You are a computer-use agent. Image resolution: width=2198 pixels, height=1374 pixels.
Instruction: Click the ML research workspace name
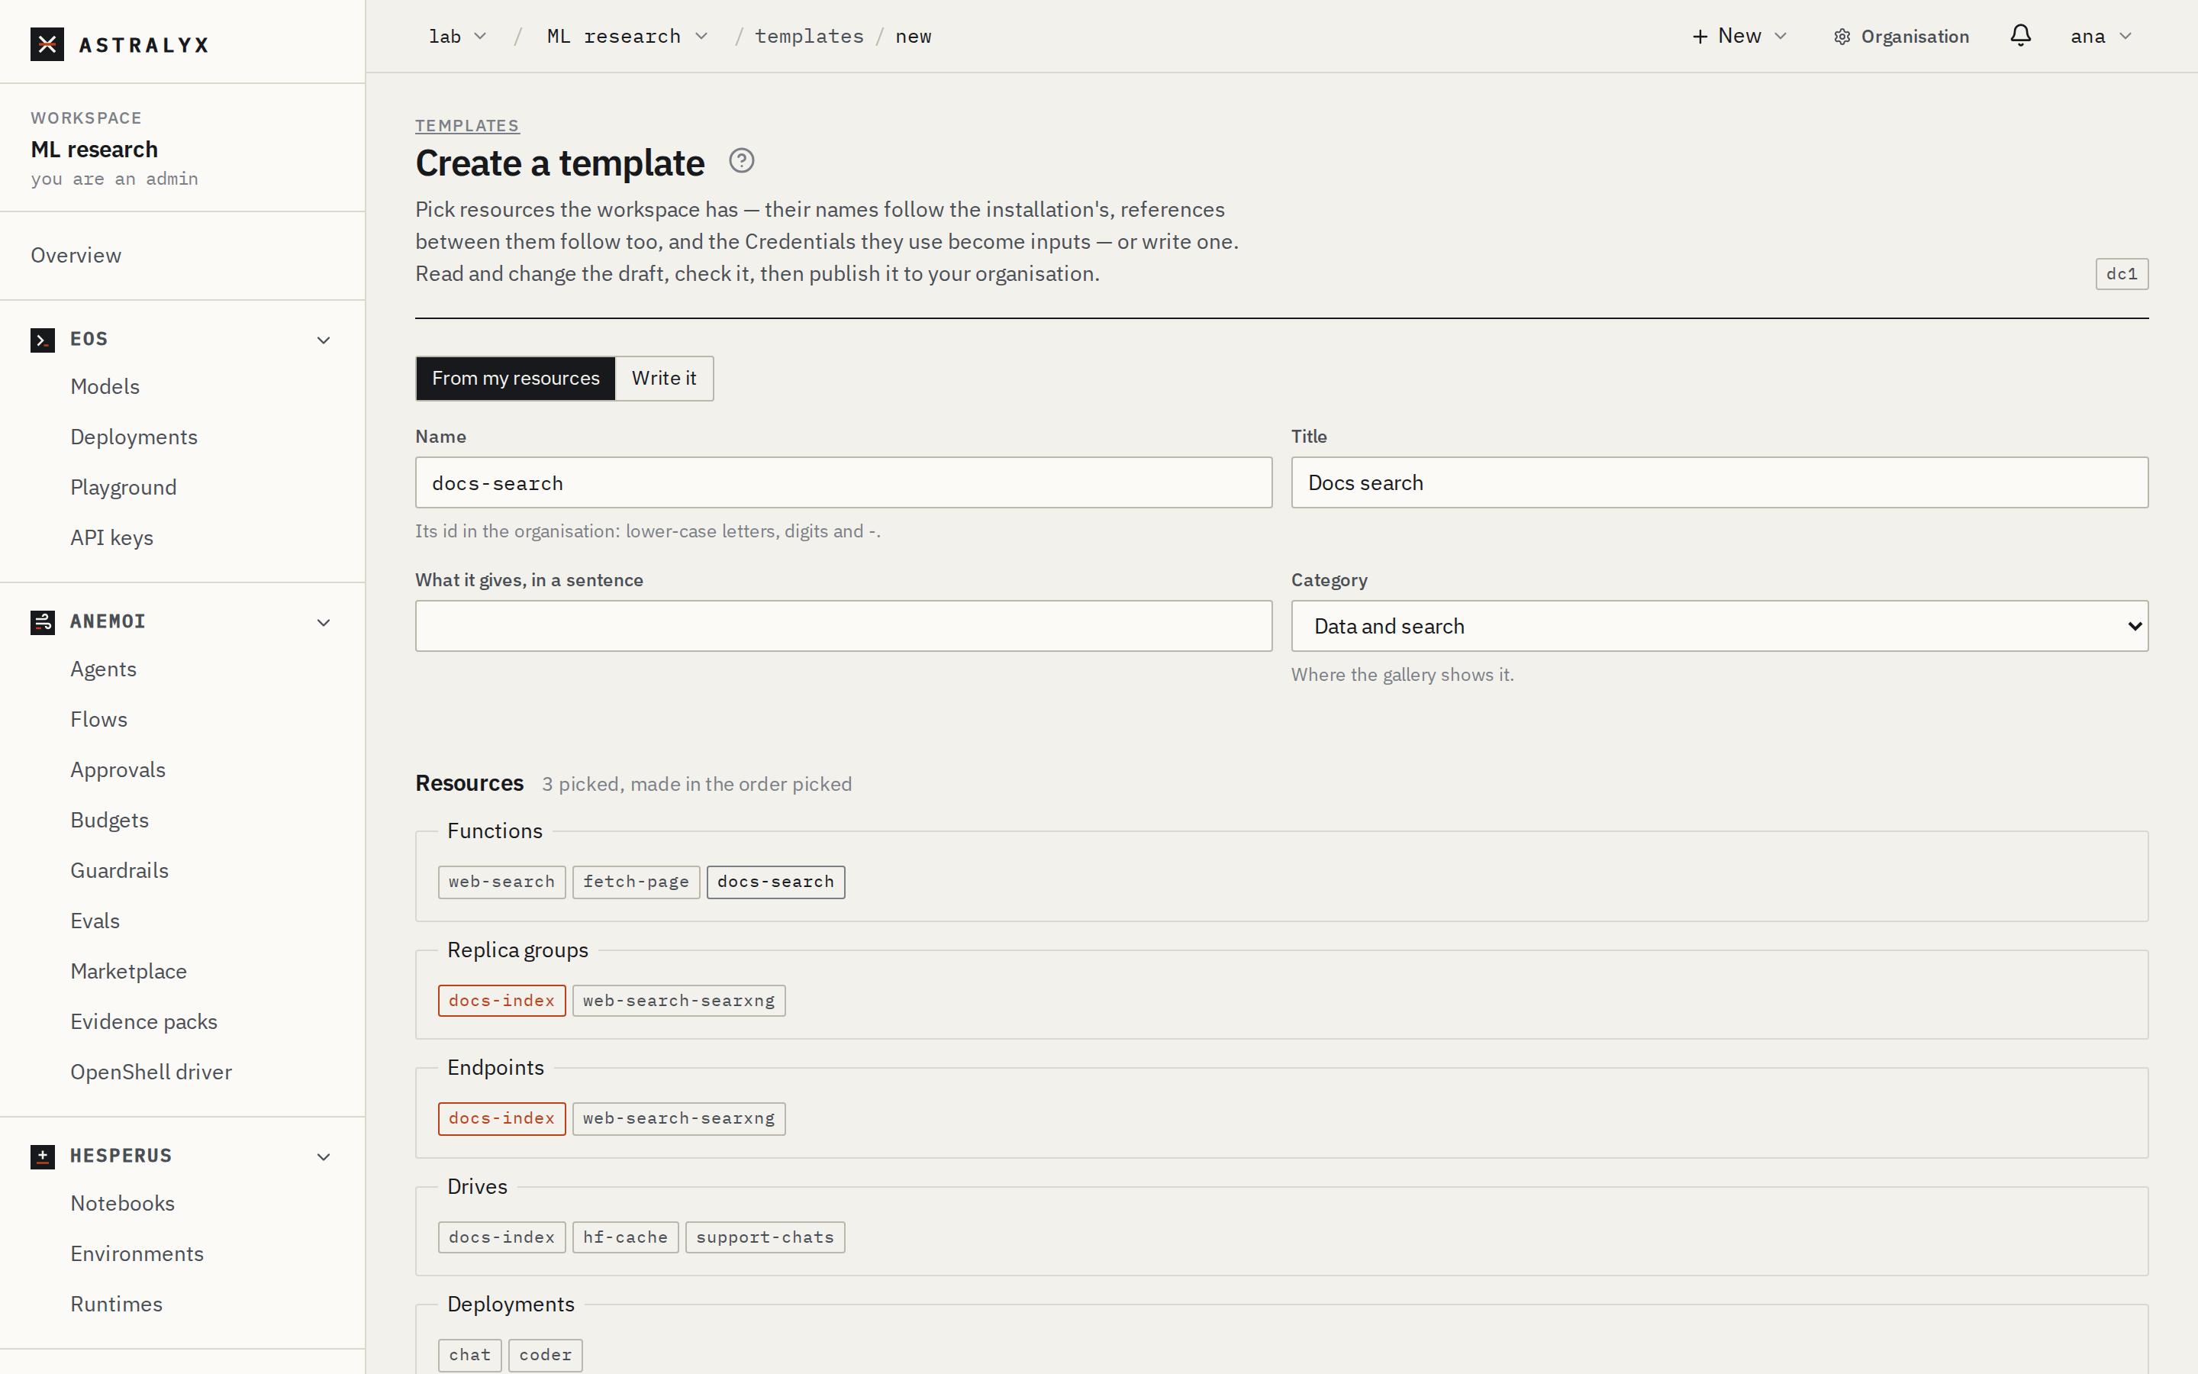click(x=95, y=149)
